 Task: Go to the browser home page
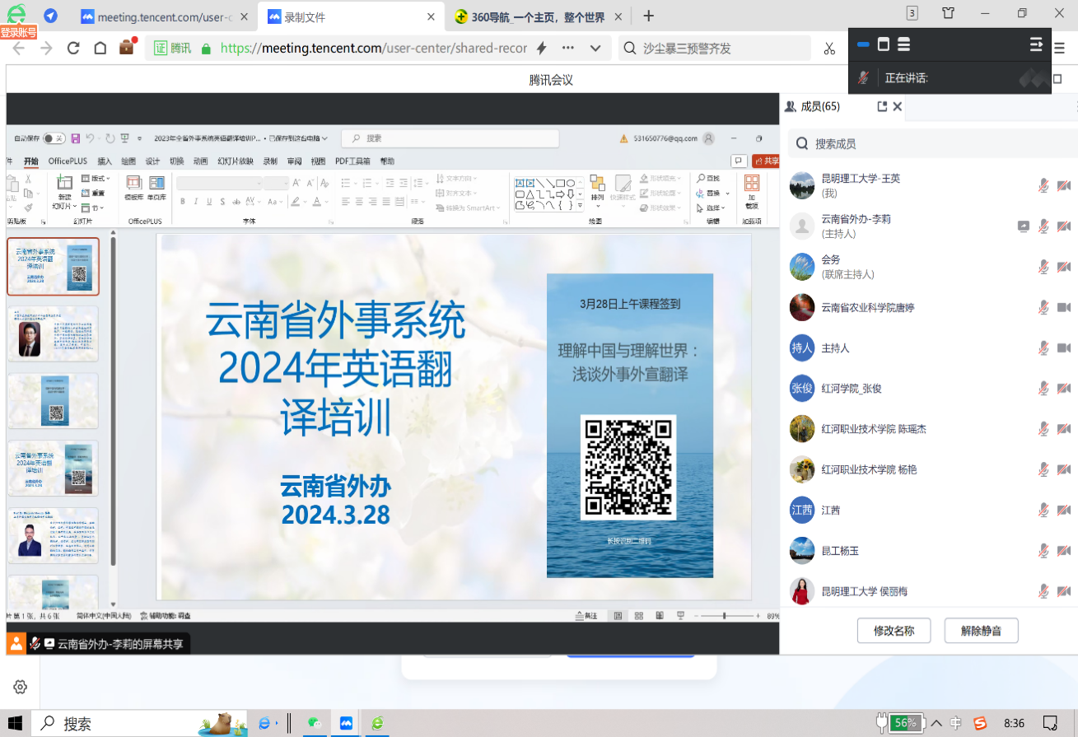[100, 49]
